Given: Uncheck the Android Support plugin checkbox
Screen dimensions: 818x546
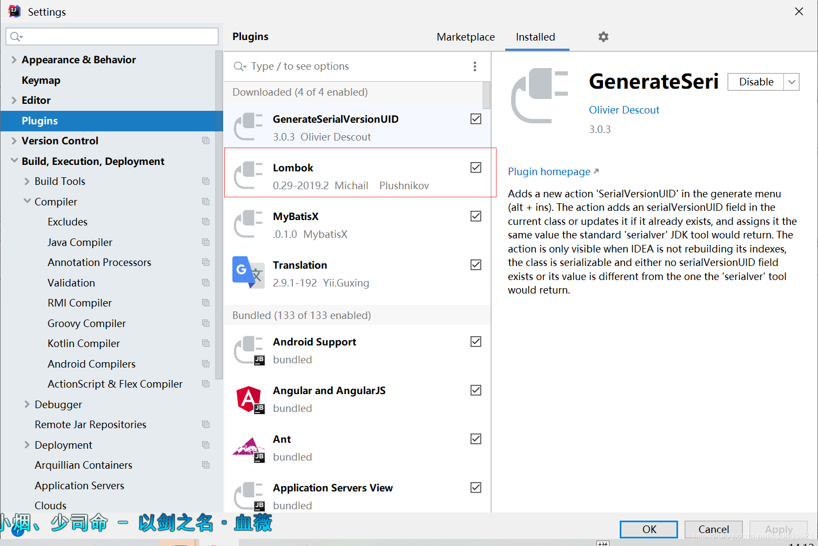Looking at the screenshot, I should click(476, 342).
